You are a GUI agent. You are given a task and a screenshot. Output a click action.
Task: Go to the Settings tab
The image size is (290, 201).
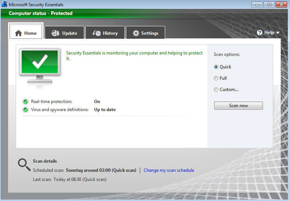pyautogui.click(x=146, y=33)
